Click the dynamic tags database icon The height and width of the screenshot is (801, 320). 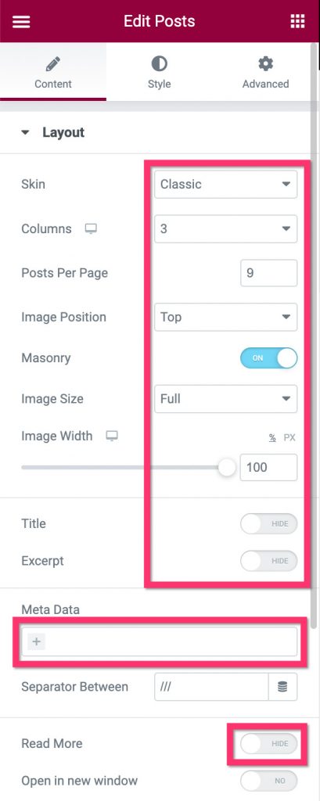[x=282, y=687]
